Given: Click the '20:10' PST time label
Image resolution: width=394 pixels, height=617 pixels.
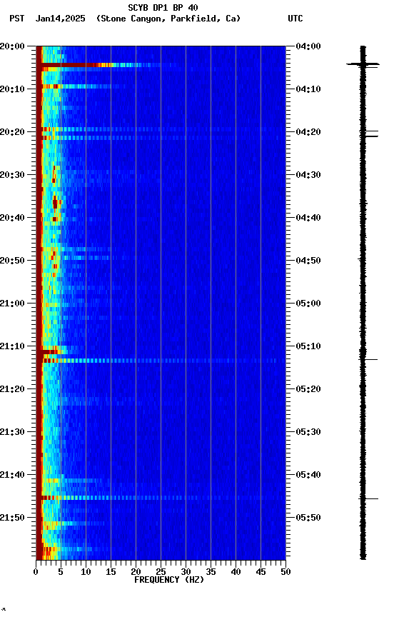Looking at the screenshot, I should (12, 89).
